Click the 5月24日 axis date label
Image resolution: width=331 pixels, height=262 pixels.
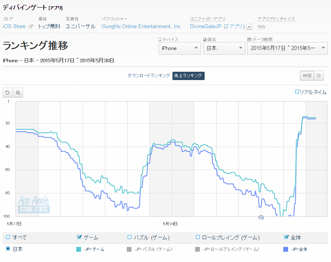170,224
